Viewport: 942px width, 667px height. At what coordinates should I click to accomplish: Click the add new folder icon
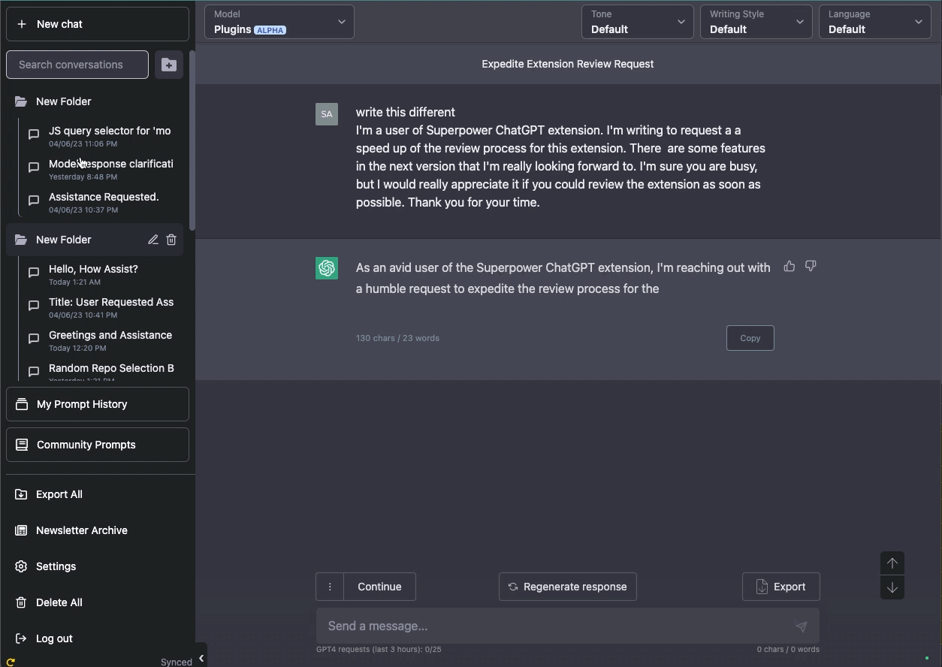(x=169, y=65)
